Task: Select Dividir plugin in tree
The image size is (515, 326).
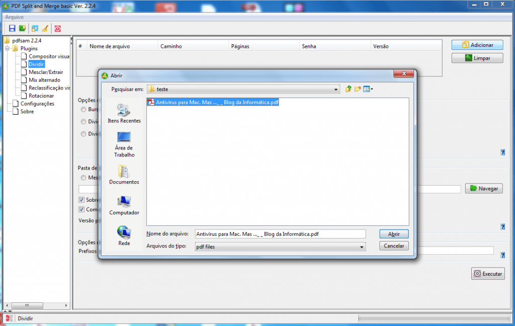Action: [36, 64]
